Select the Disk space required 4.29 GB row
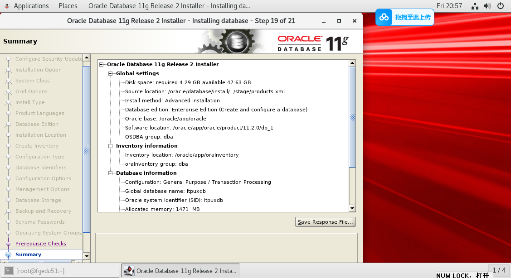Viewport: 511px width, 278px height. (x=188, y=83)
